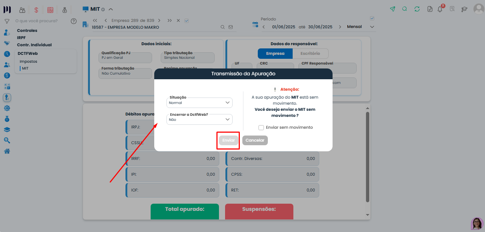Click the Forma tributação field
This screenshot has width=485, height=232.
pos(125,74)
